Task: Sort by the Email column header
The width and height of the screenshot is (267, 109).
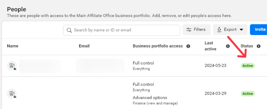Action: [84, 46]
